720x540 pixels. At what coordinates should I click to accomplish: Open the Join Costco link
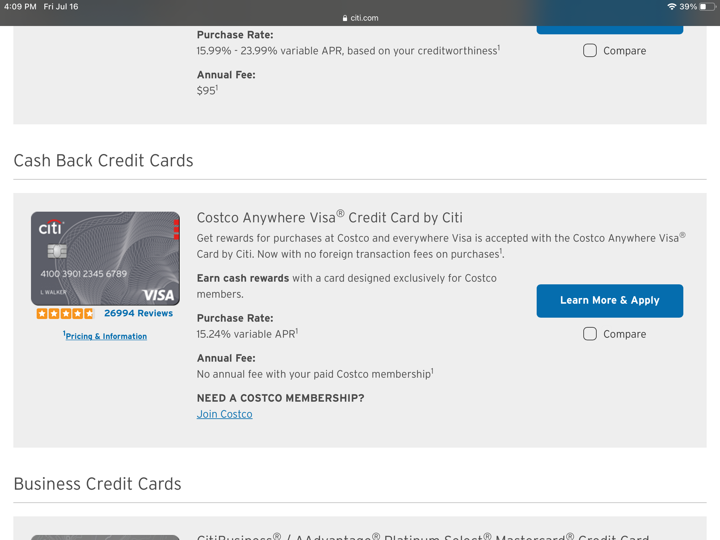pos(224,414)
